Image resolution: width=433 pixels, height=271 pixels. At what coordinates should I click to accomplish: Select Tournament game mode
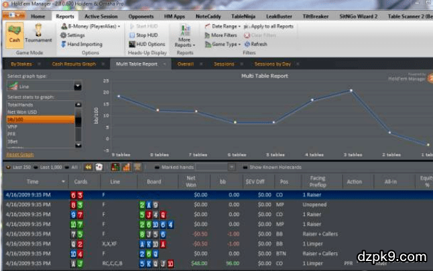[40, 33]
